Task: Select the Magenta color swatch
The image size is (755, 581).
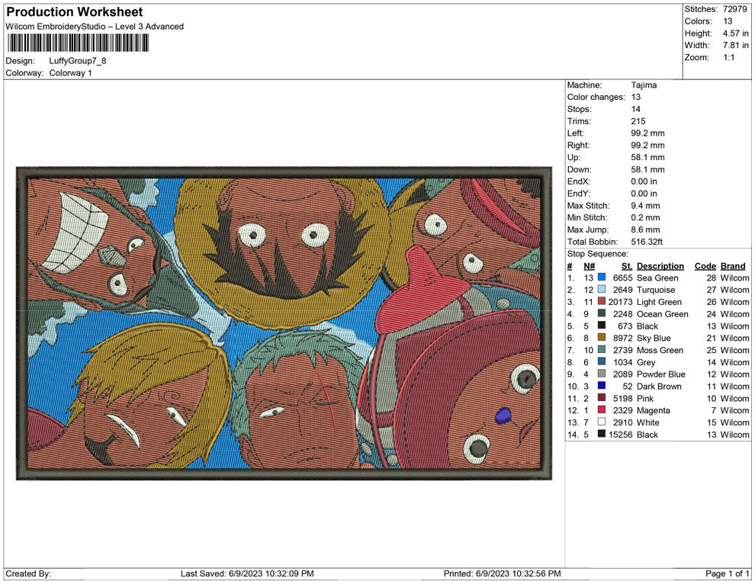Action: [602, 409]
